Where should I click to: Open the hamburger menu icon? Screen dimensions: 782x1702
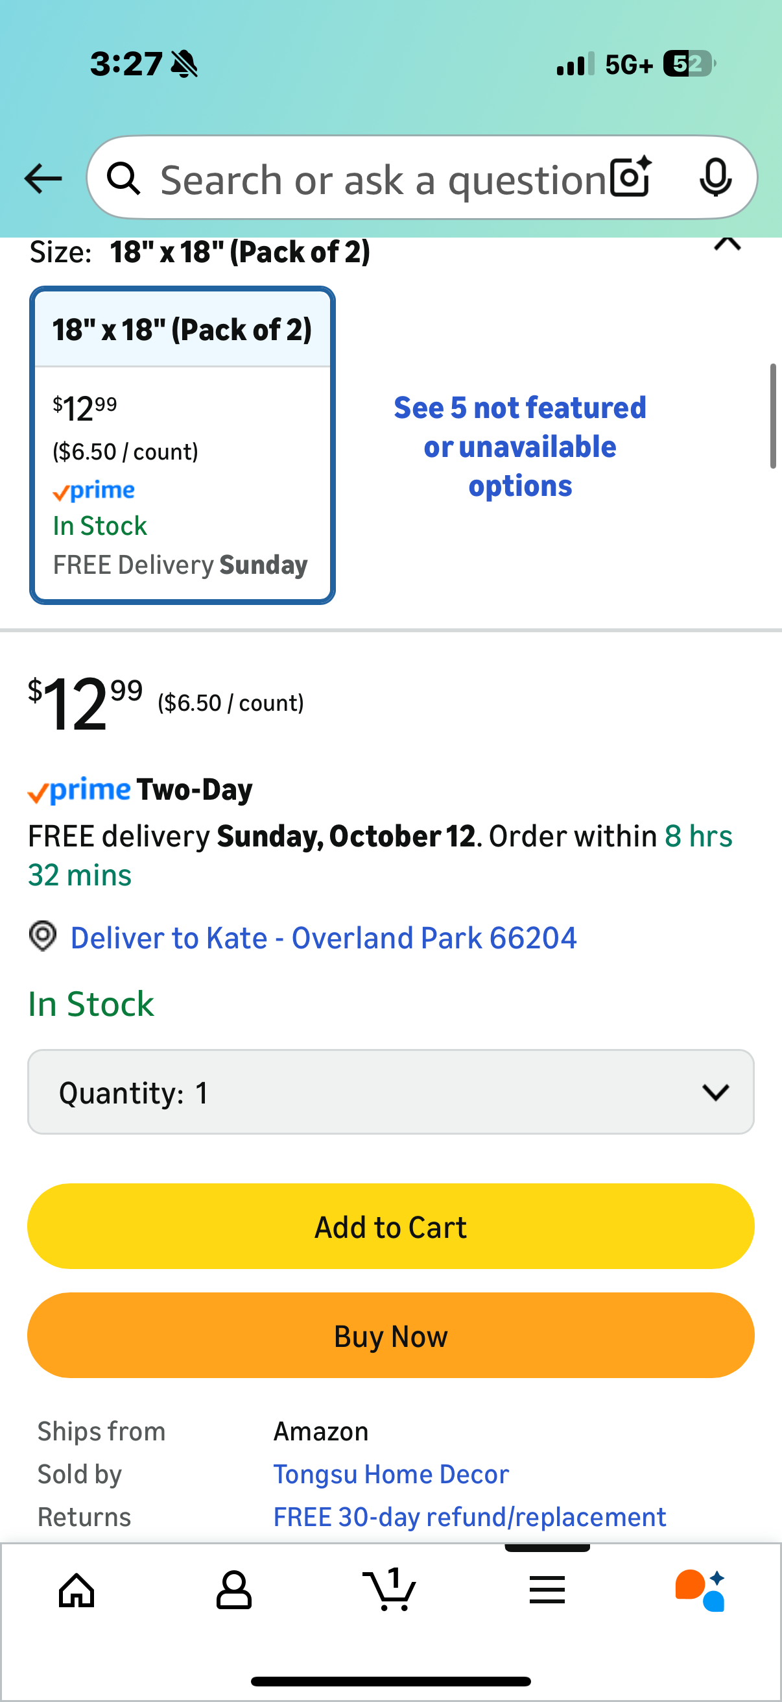pyautogui.click(x=547, y=1590)
